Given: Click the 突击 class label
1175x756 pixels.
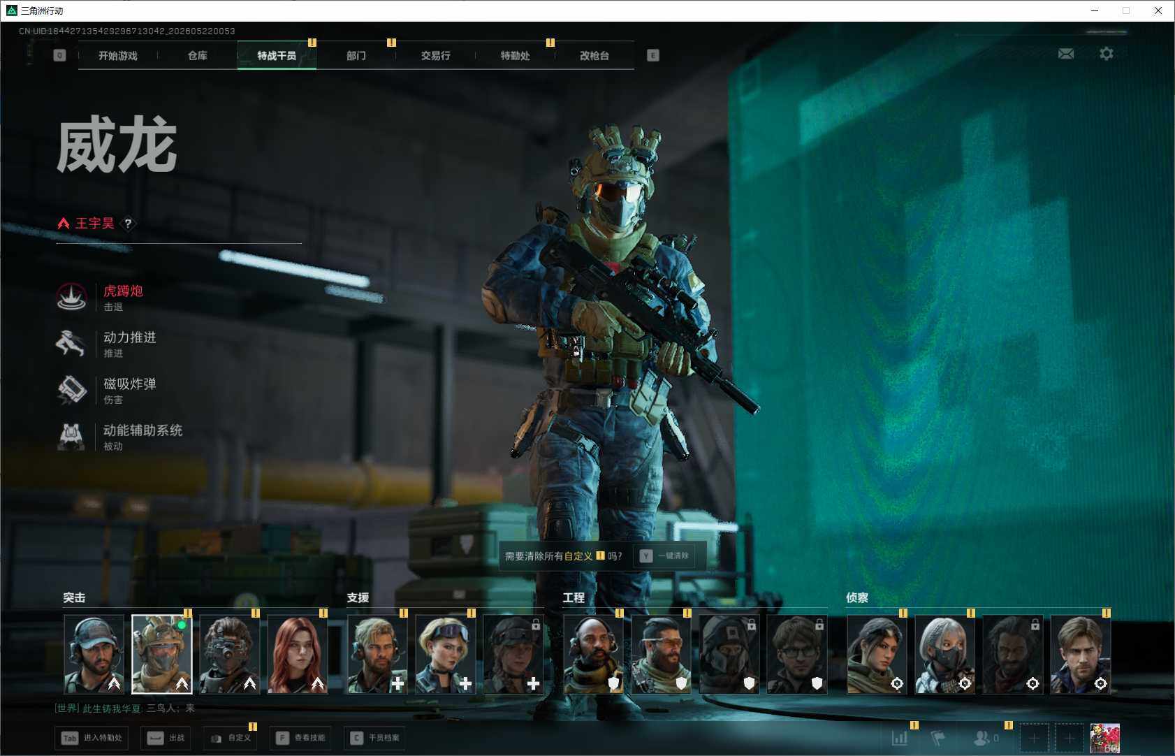Looking at the screenshot, I should 74,598.
